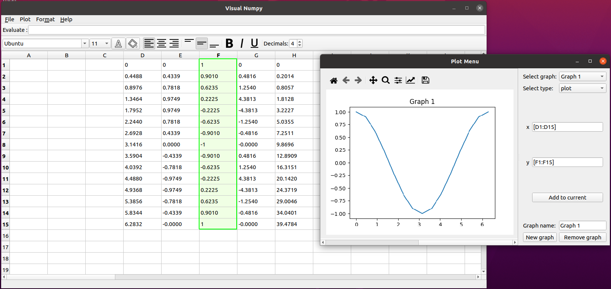This screenshot has height=289, width=611.
Task: Toggle underline formatting
Action: pos(254,44)
